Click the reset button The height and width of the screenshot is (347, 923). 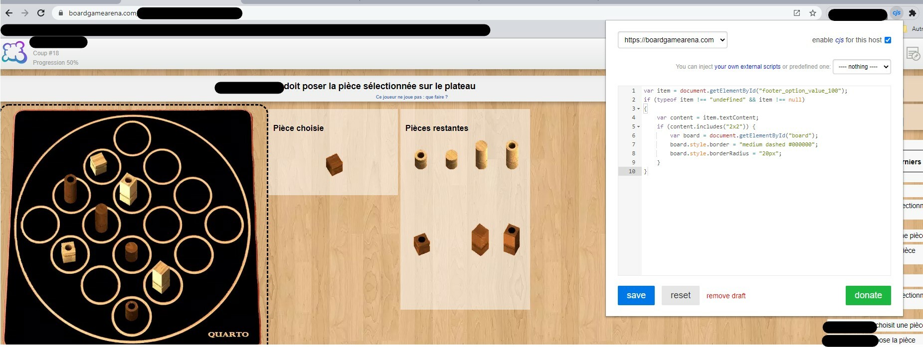(681, 295)
